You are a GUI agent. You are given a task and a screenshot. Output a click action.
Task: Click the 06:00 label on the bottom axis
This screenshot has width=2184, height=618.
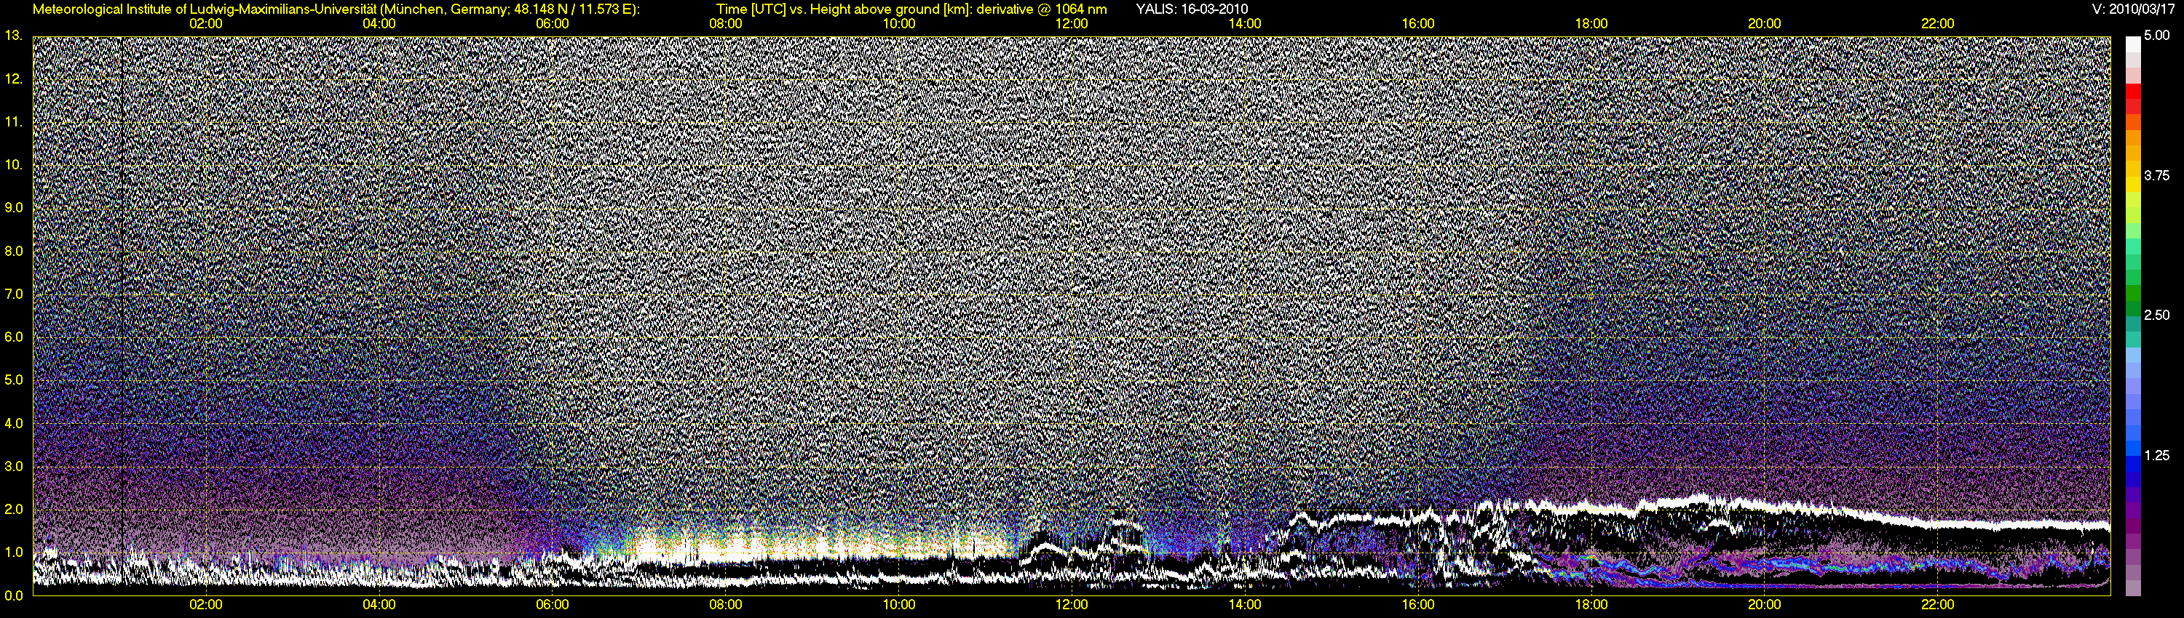pos(553,604)
